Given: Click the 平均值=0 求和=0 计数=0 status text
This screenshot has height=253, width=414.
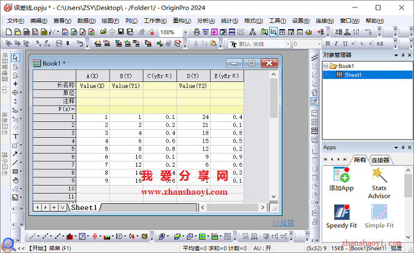Looking at the screenshot, I should tap(215, 248).
